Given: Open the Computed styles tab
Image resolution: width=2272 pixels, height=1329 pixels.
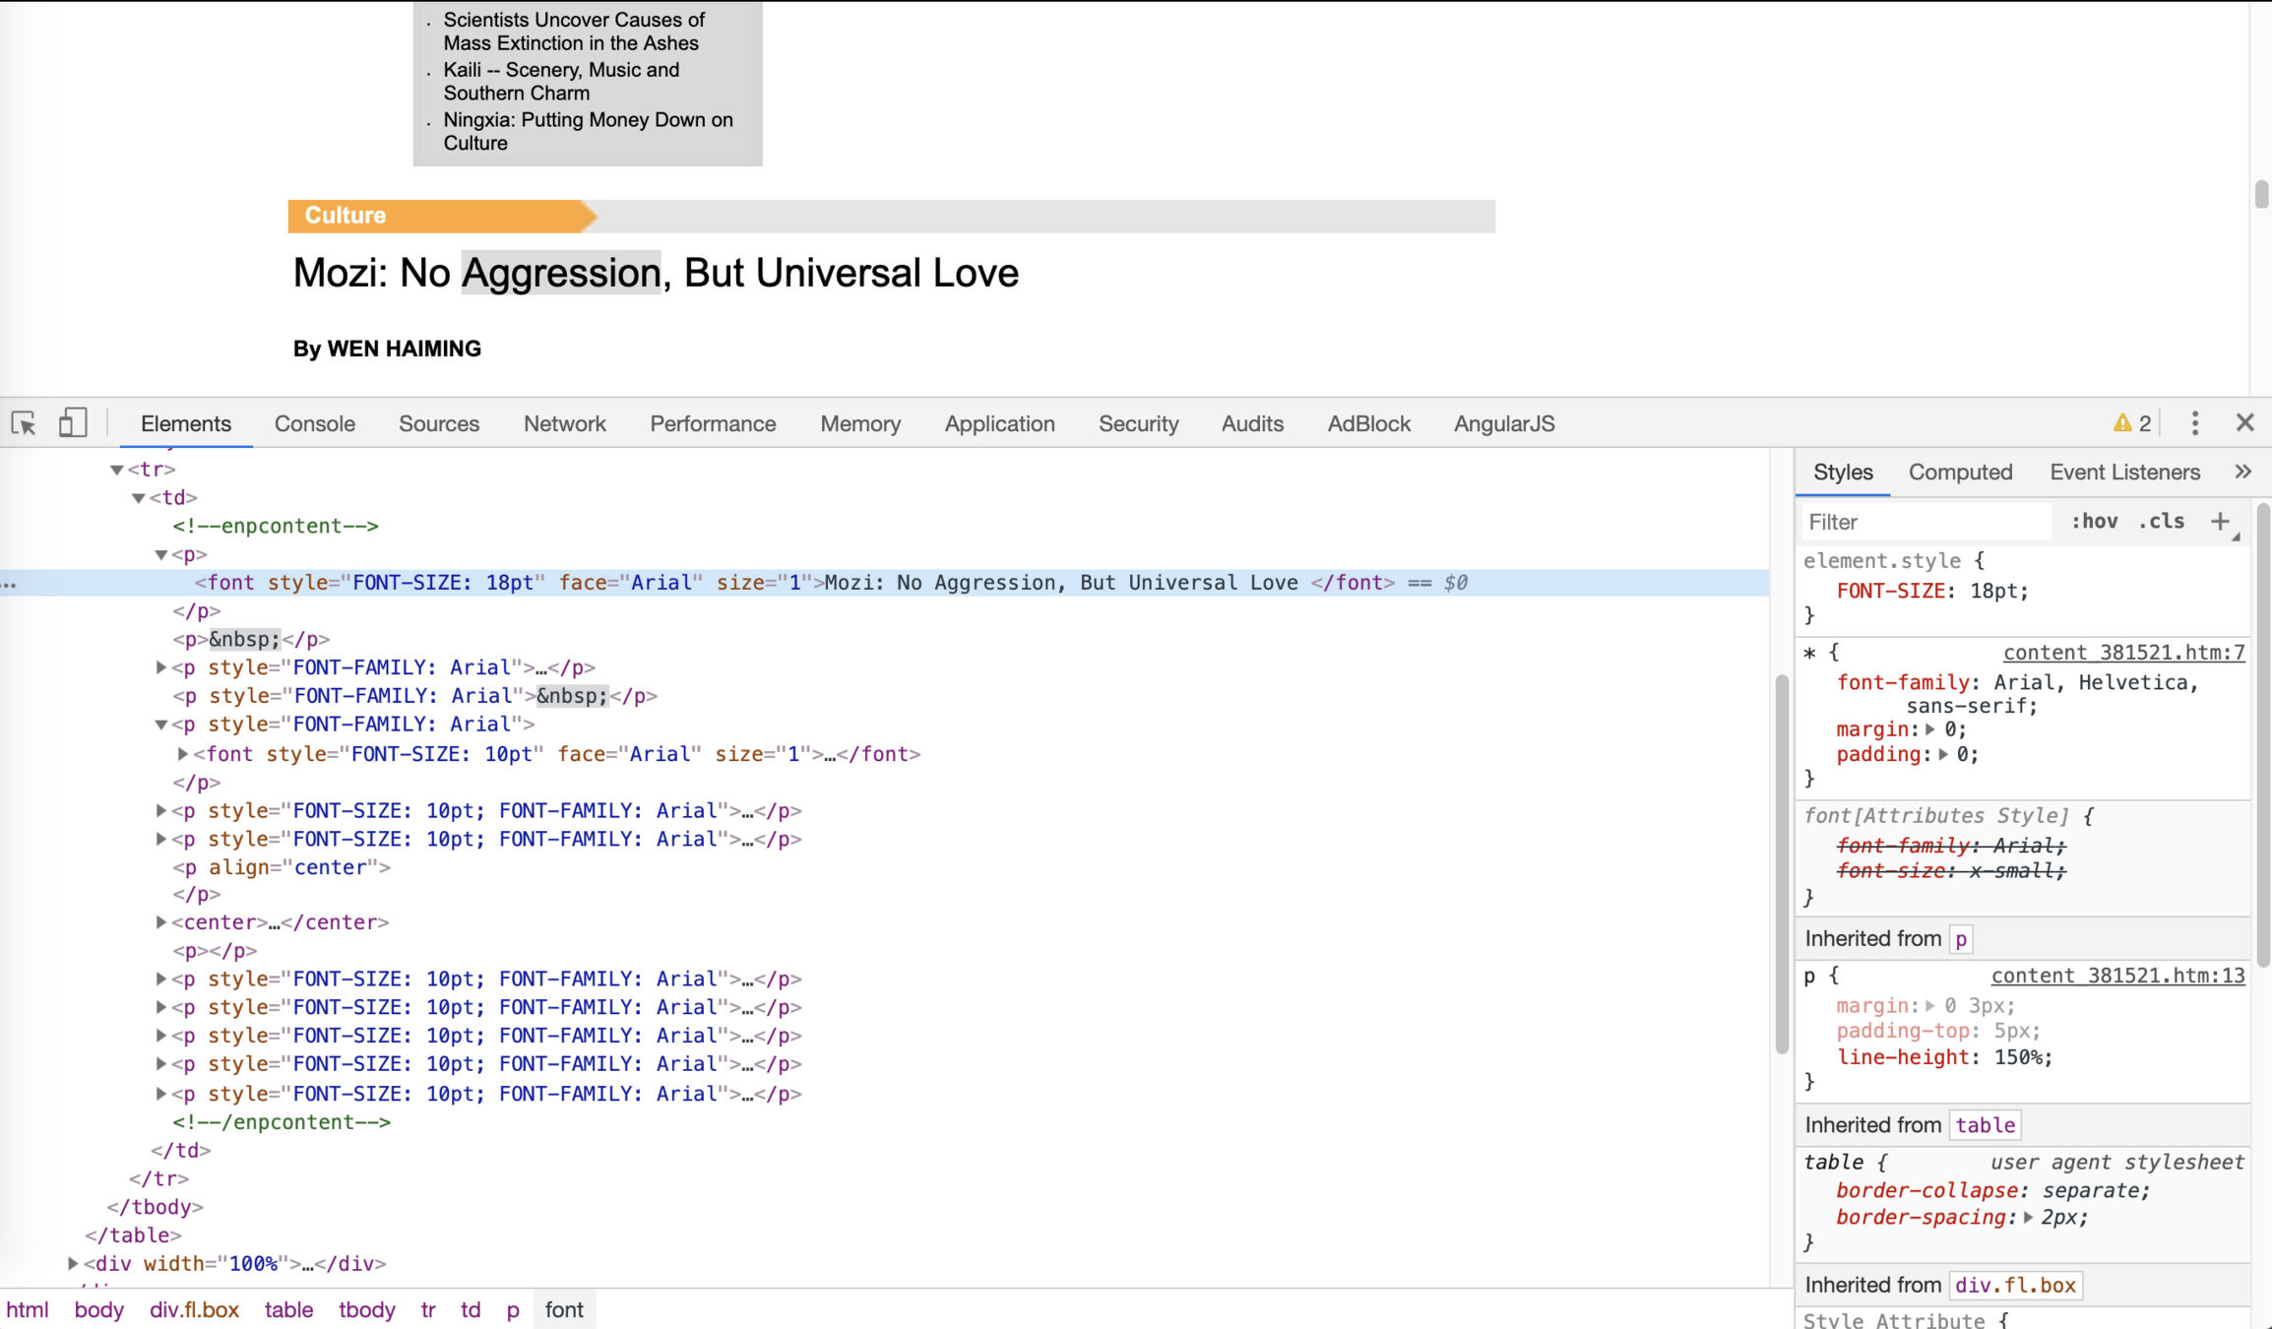Looking at the screenshot, I should [1960, 472].
